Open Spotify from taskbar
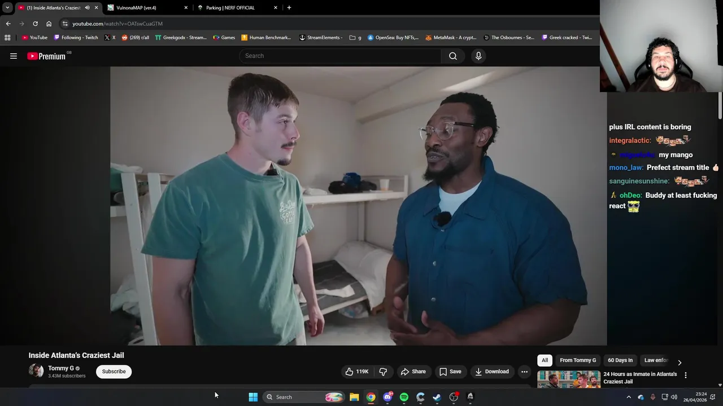This screenshot has width=723, height=406. point(404,397)
